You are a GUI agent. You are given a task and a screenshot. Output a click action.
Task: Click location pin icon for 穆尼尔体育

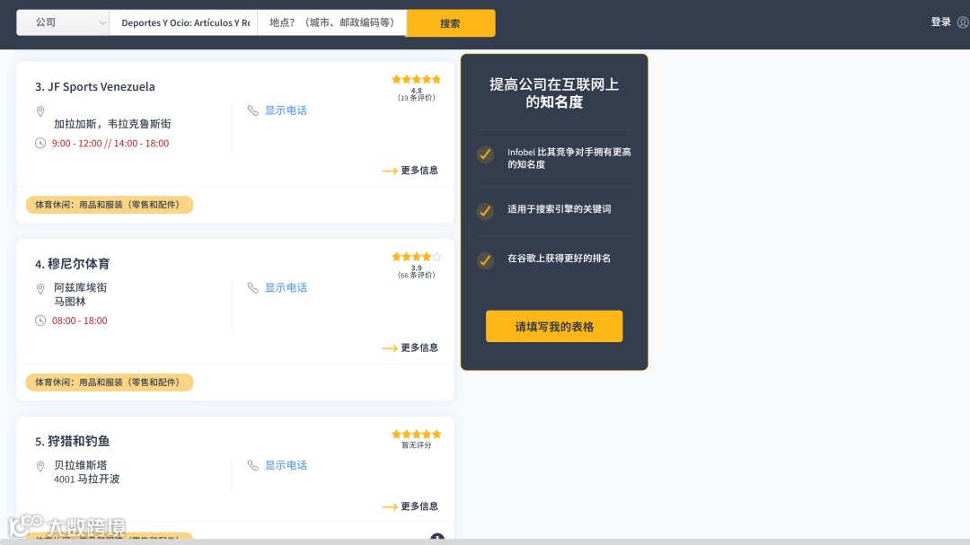pyautogui.click(x=40, y=289)
